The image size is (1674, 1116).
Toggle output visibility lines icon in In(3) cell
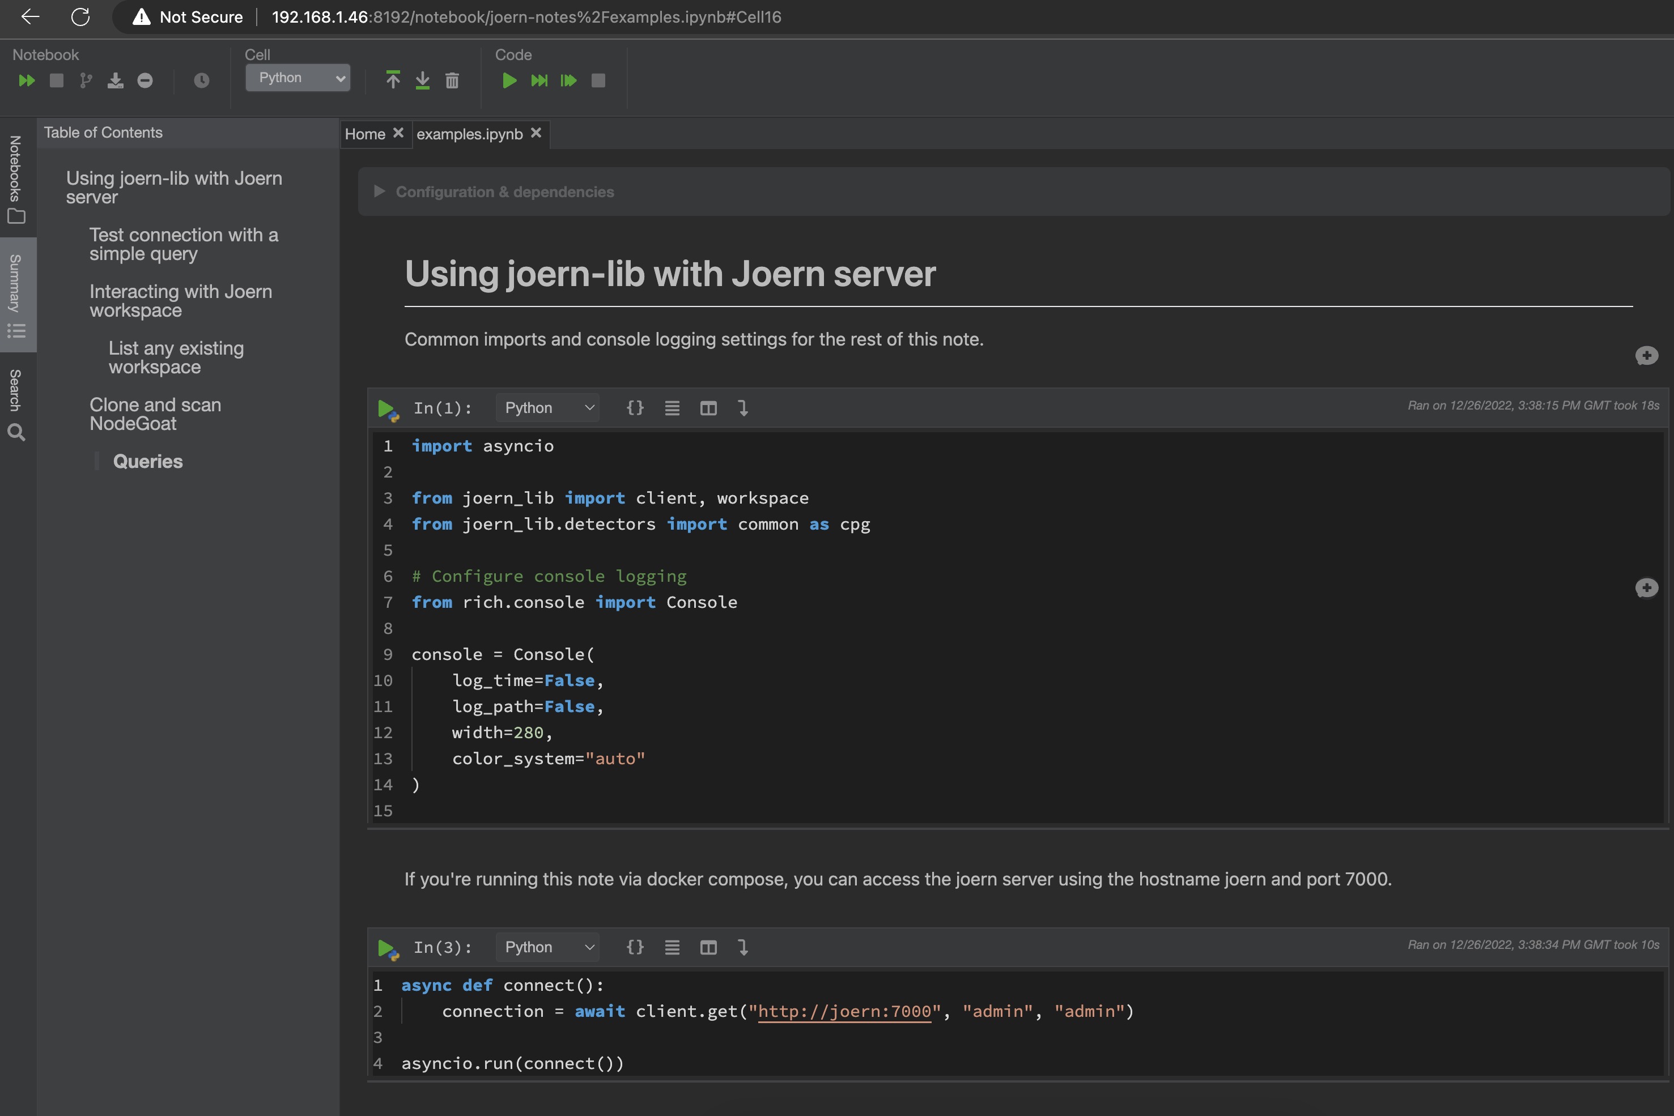tap(672, 947)
